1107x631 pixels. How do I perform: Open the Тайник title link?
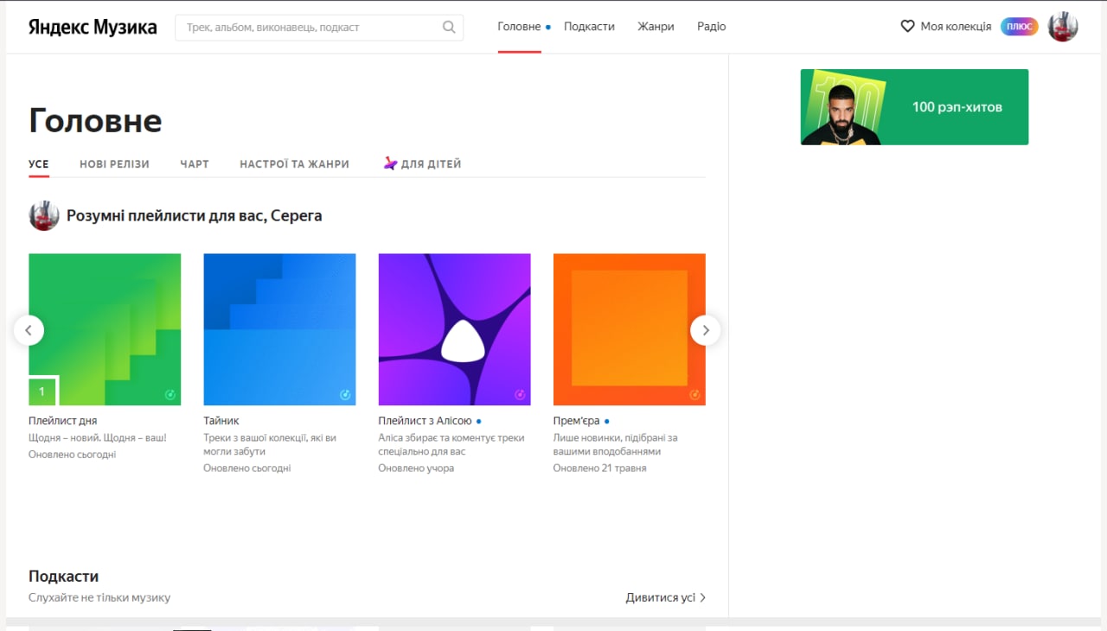click(x=221, y=421)
